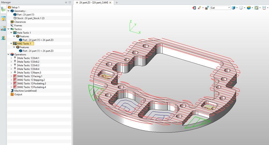This screenshot has width=269, height=145.
Task: Click the Output orange icon
Action: 12,94
